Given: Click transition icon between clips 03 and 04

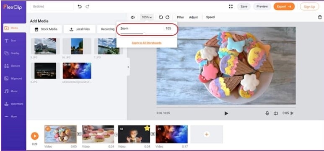Looking at the screenshot, I should [153, 134].
